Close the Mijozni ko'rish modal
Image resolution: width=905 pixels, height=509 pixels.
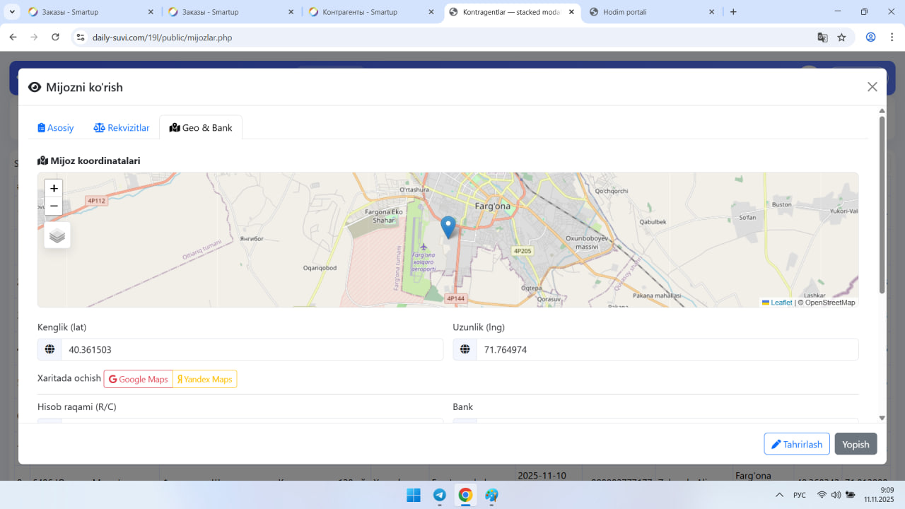pos(872,87)
